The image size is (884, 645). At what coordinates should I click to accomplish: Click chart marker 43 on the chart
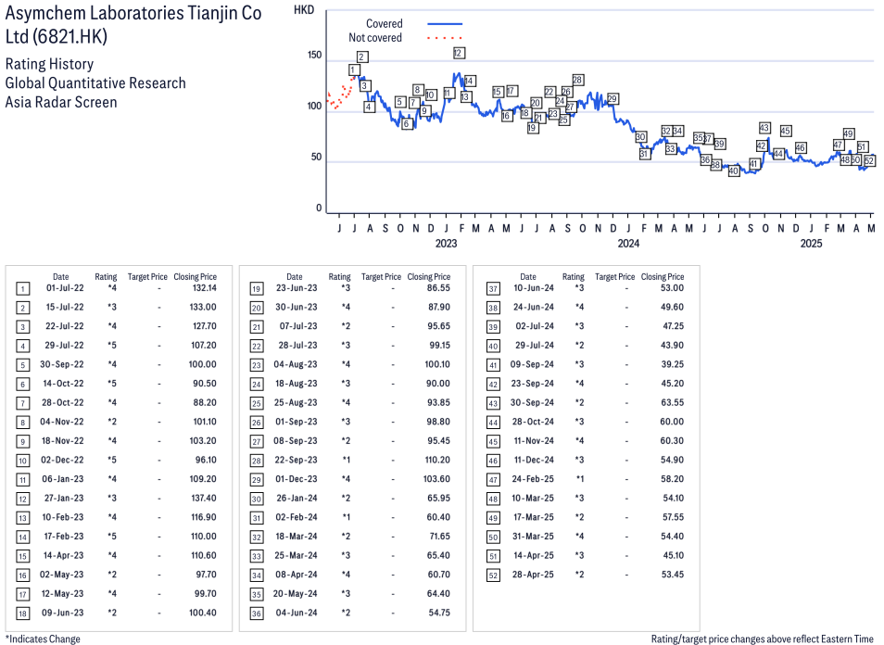[764, 128]
